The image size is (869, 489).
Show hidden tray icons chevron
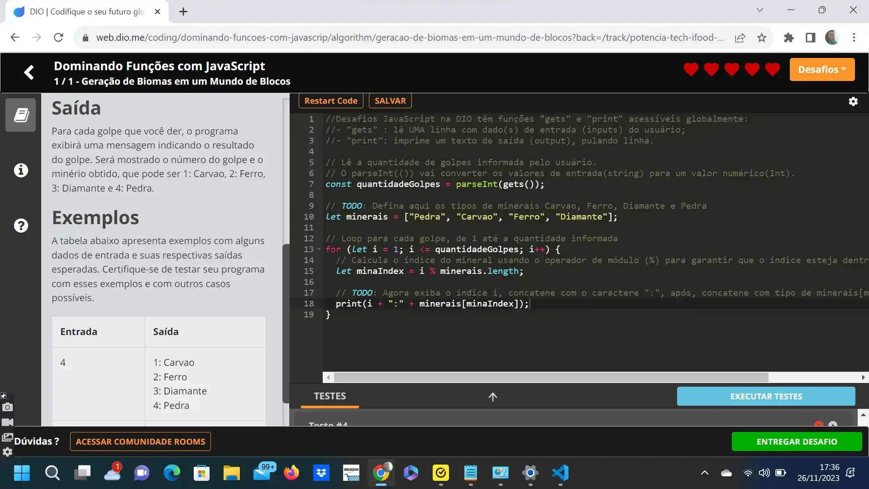coord(705,473)
